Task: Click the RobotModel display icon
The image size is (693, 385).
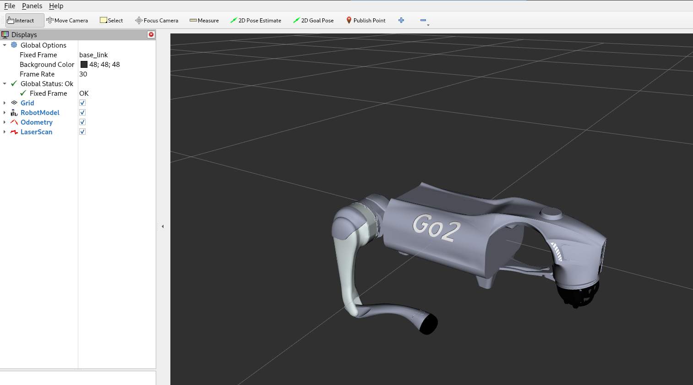Action: pos(14,112)
